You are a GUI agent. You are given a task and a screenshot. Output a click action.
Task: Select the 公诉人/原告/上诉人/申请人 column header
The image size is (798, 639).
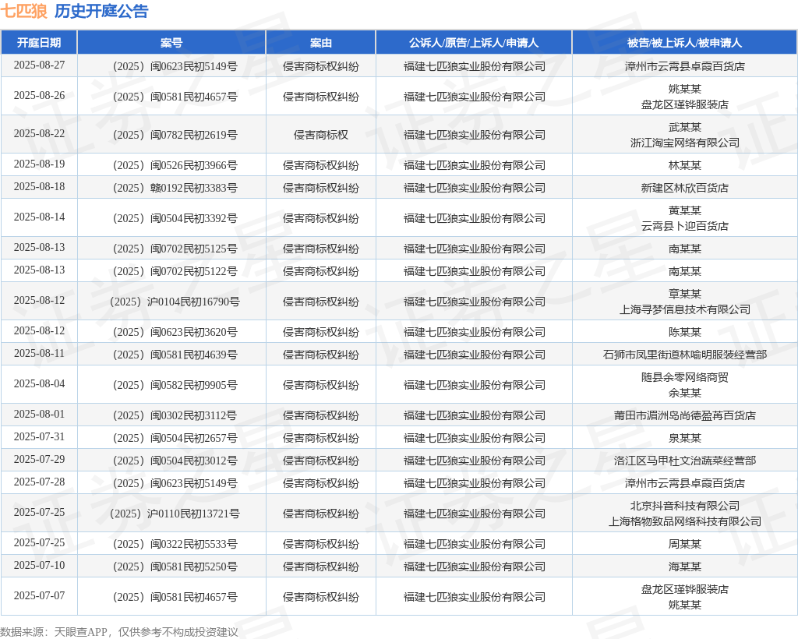coord(474,43)
